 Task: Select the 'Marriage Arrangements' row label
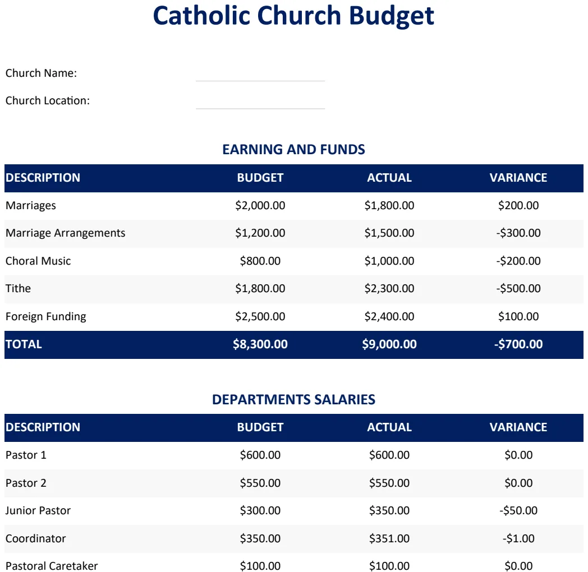[65, 233]
